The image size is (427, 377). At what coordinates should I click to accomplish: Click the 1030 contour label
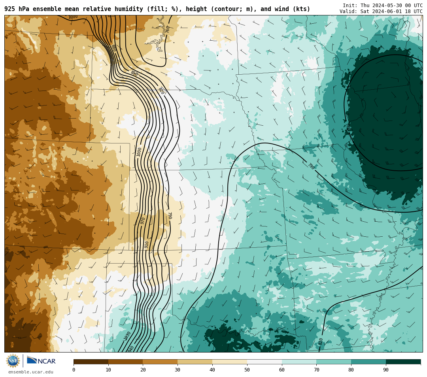point(127,336)
